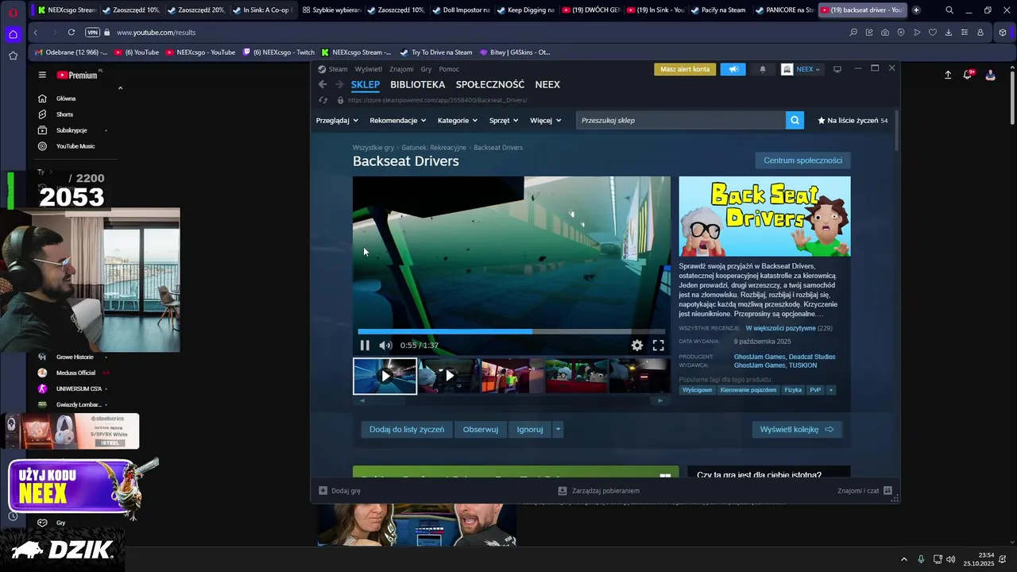Go back with Steam's back arrow
This screenshot has width=1017, height=572.
[323, 84]
